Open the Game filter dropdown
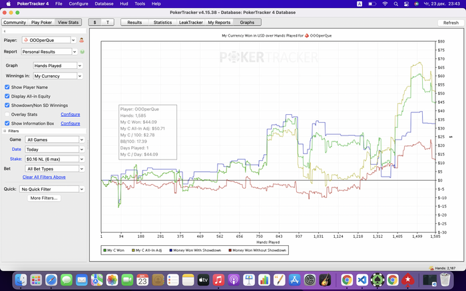The height and width of the screenshot is (291, 466). click(82, 140)
